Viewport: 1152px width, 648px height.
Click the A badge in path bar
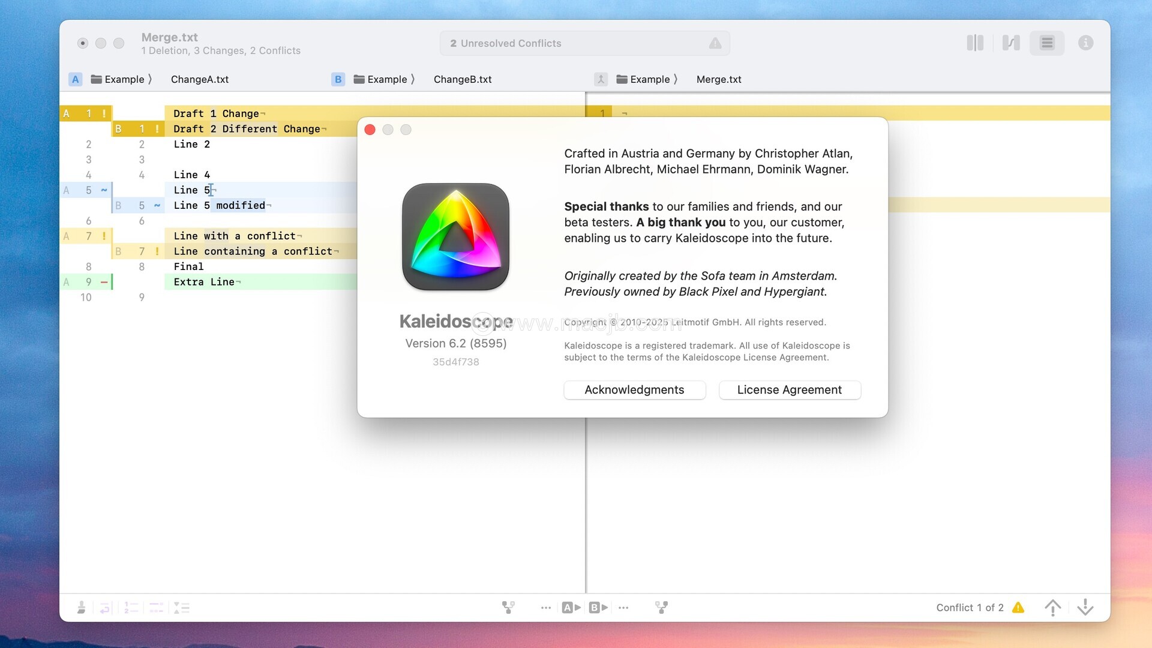click(x=75, y=79)
